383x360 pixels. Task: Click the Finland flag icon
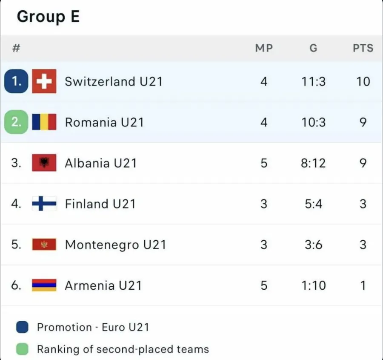coord(44,204)
